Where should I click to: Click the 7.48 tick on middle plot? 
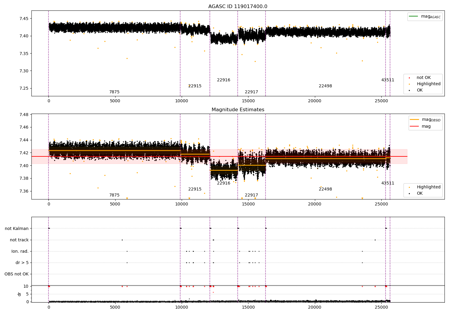(x=24, y=115)
